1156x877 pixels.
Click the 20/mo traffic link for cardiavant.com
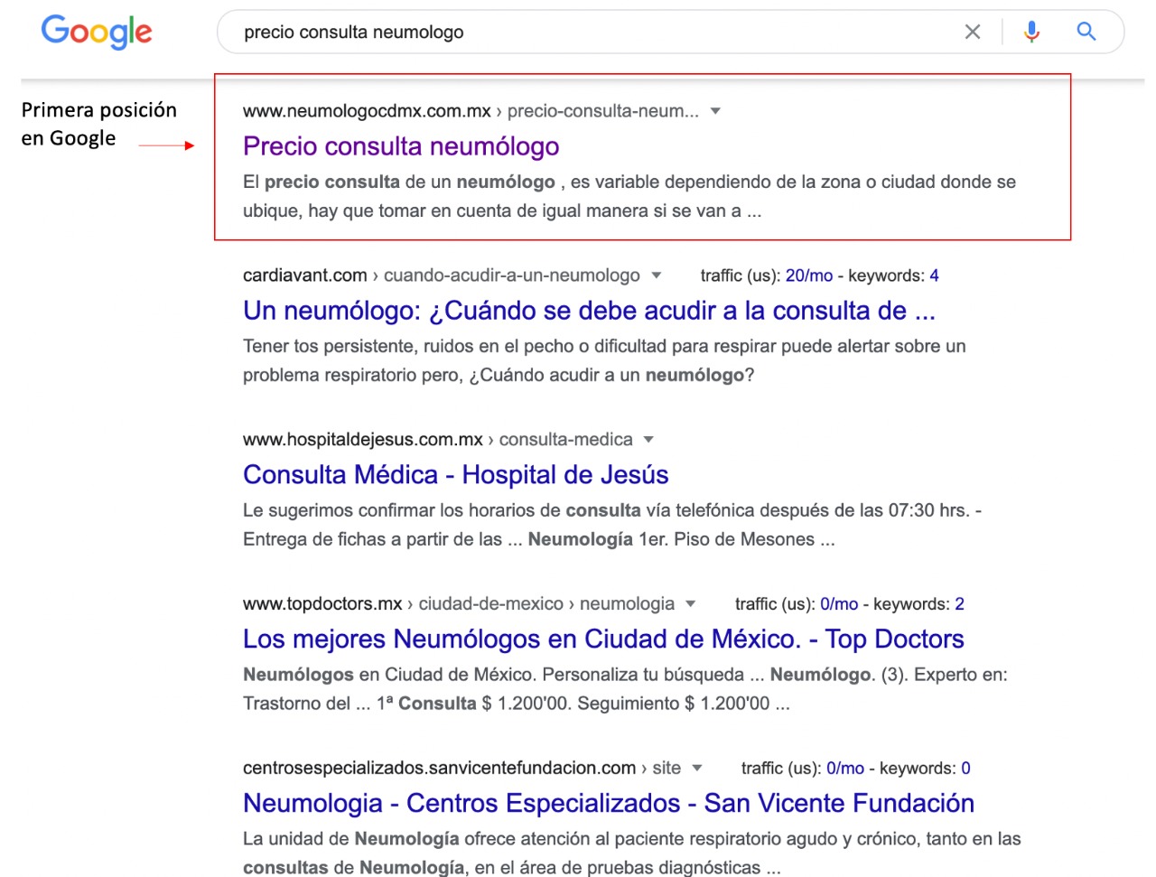pos(808,275)
